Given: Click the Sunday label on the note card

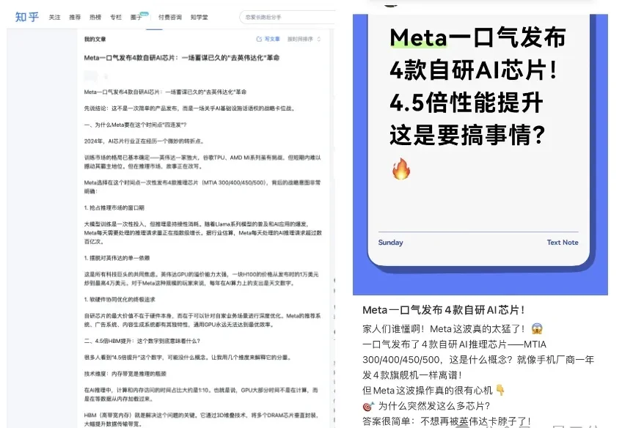Looking at the screenshot, I should [x=390, y=243].
